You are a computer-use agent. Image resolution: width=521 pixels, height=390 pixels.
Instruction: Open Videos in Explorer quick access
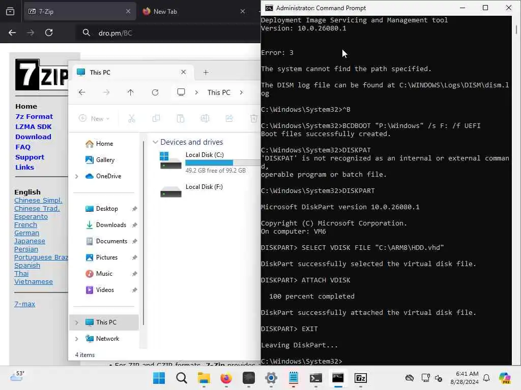pyautogui.click(x=105, y=290)
